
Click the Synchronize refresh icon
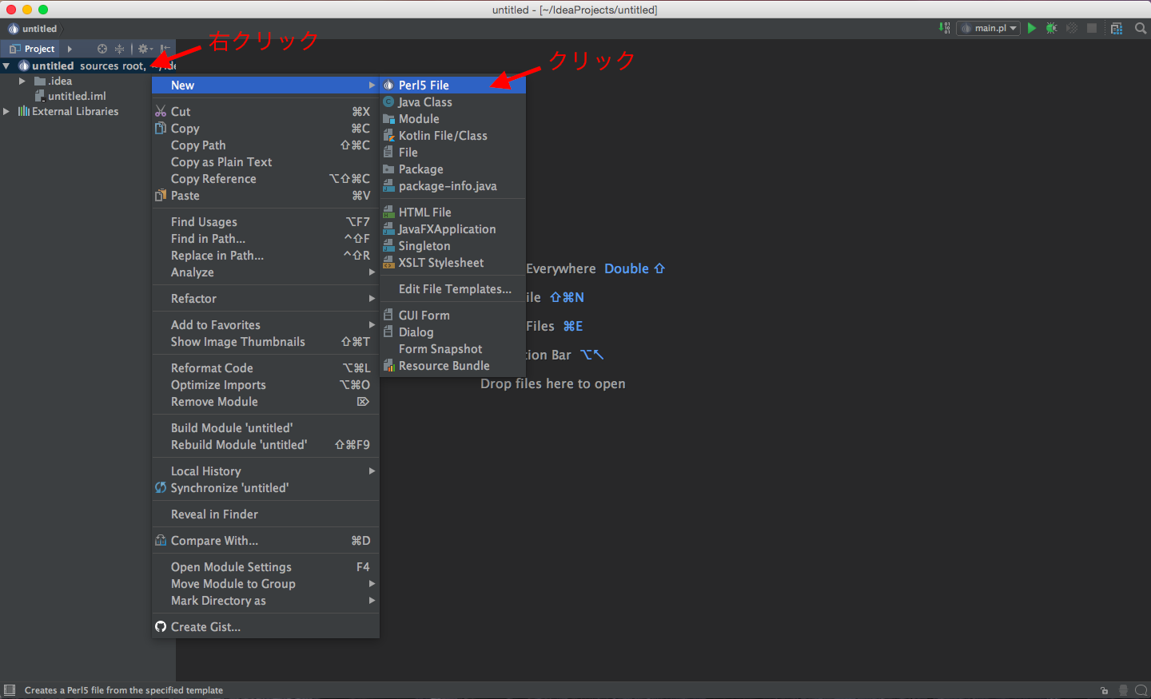pyautogui.click(x=161, y=488)
